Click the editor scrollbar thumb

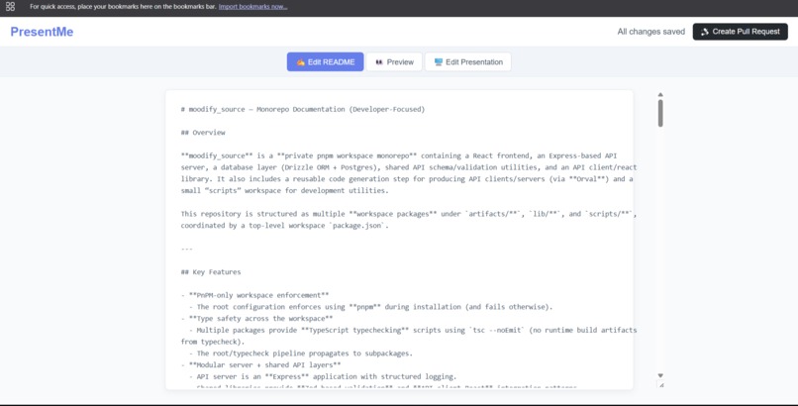click(660, 113)
